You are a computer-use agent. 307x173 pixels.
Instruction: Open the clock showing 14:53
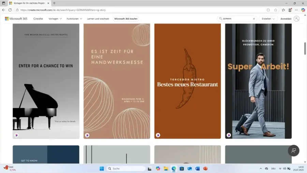point(298,169)
